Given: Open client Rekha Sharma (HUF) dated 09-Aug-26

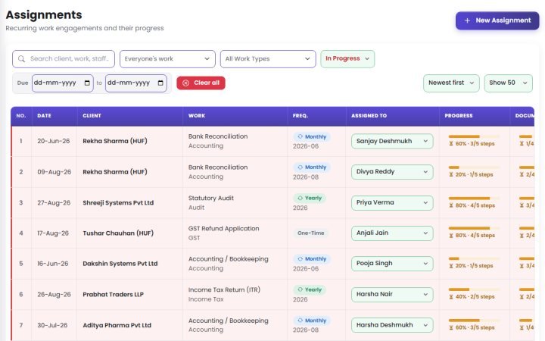Looking at the screenshot, I should (115, 171).
